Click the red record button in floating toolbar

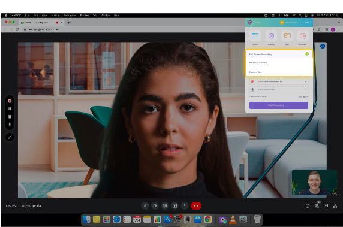[x=10, y=101]
